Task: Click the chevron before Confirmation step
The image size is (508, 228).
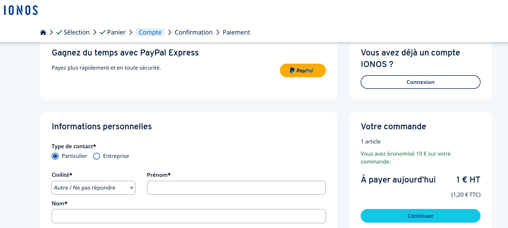Action: click(169, 32)
